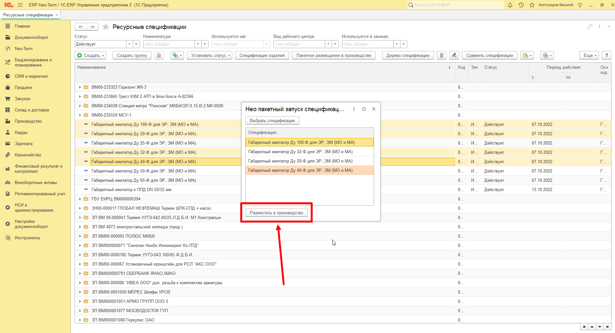
Task: Clear Статус filter with X
Action: [136, 44]
